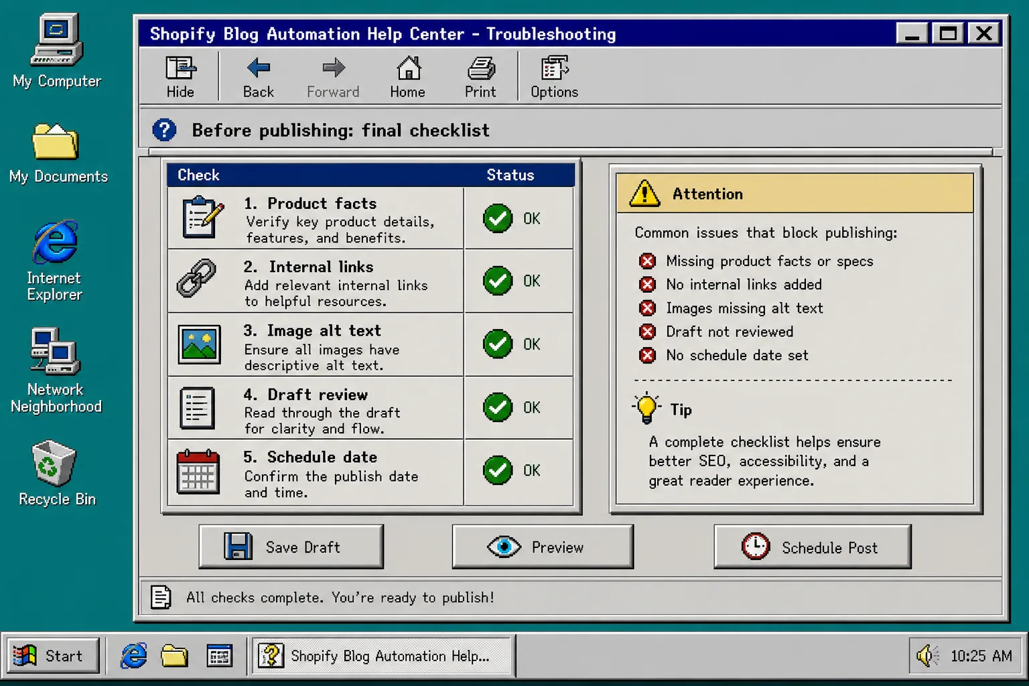The height and width of the screenshot is (686, 1029).
Task: Open the Options toolbar menu
Action: click(x=554, y=77)
